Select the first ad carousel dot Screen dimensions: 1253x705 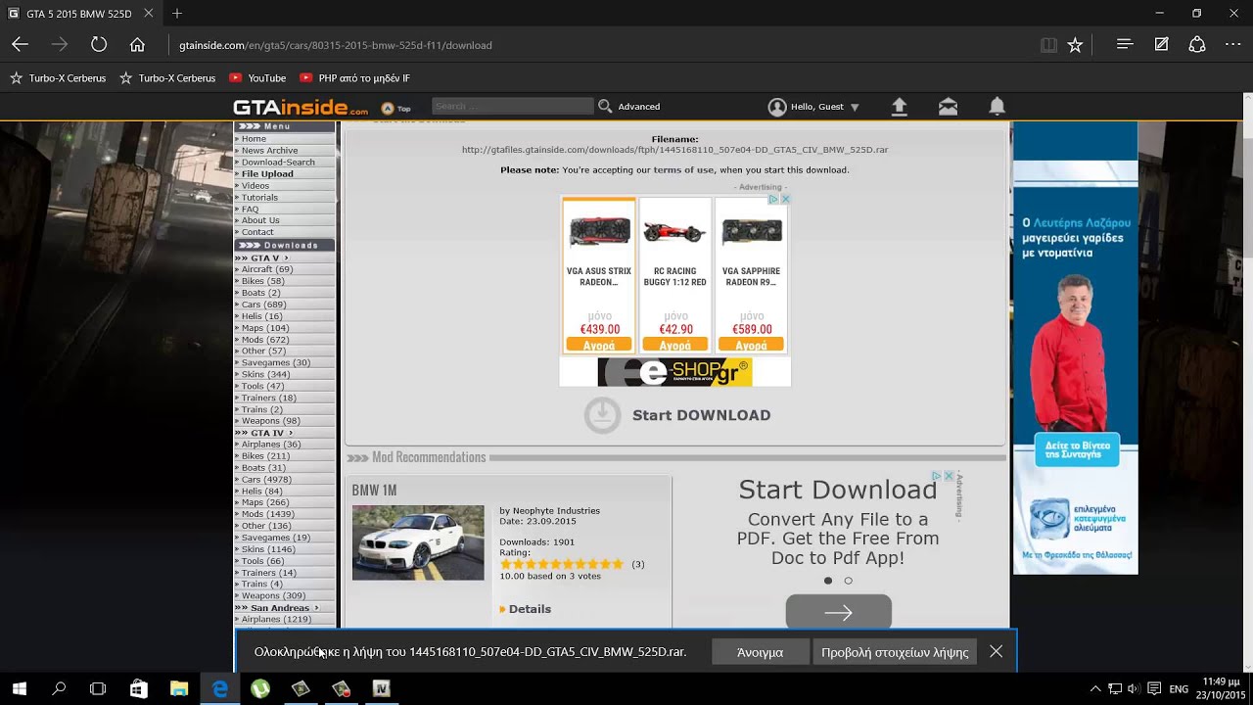pos(828,581)
